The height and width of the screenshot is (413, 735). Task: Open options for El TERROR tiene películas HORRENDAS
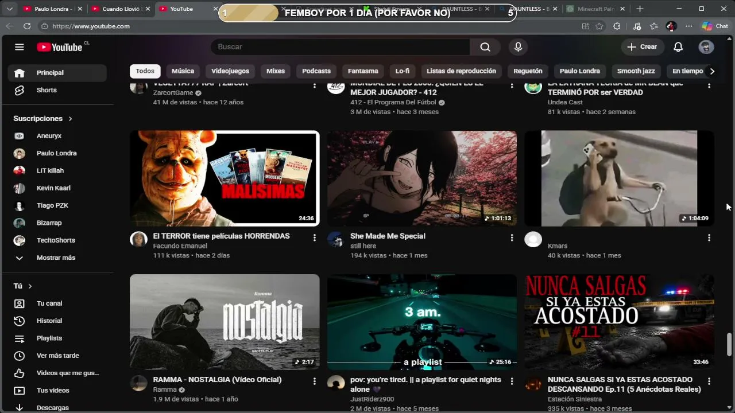pyautogui.click(x=314, y=237)
